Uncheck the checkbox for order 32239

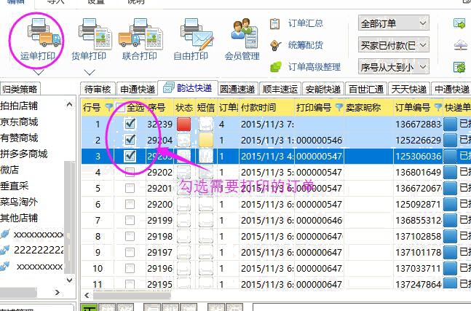pyautogui.click(x=130, y=124)
